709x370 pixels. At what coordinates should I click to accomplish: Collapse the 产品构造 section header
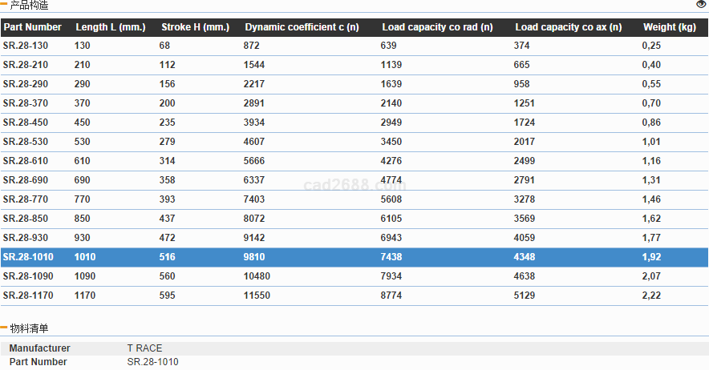(28, 6)
